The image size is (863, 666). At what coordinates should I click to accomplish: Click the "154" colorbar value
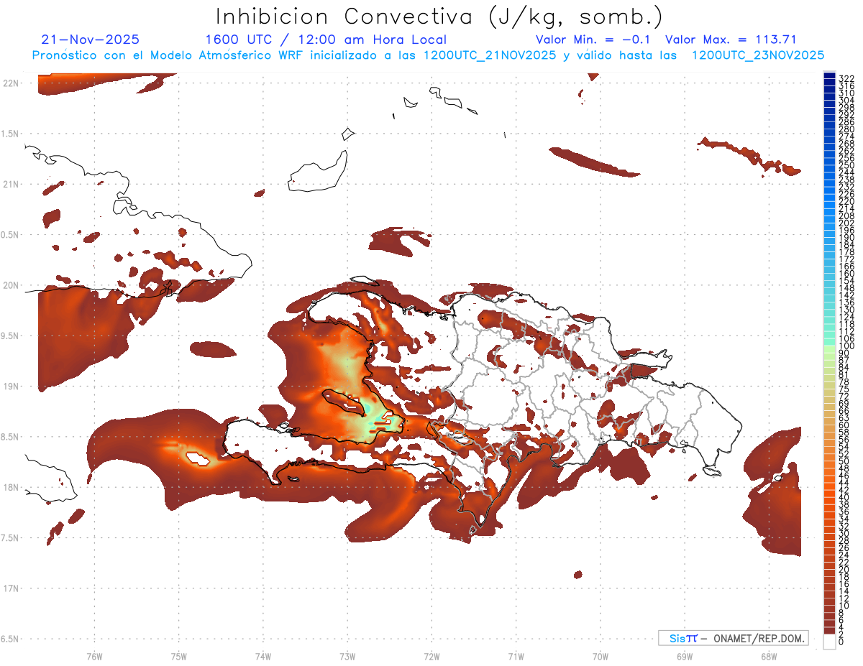click(846, 281)
